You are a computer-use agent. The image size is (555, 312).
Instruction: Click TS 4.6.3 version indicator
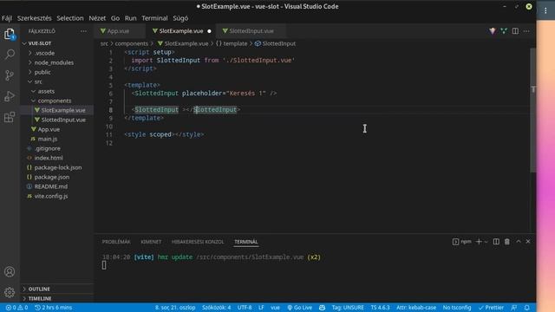point(380,308)
